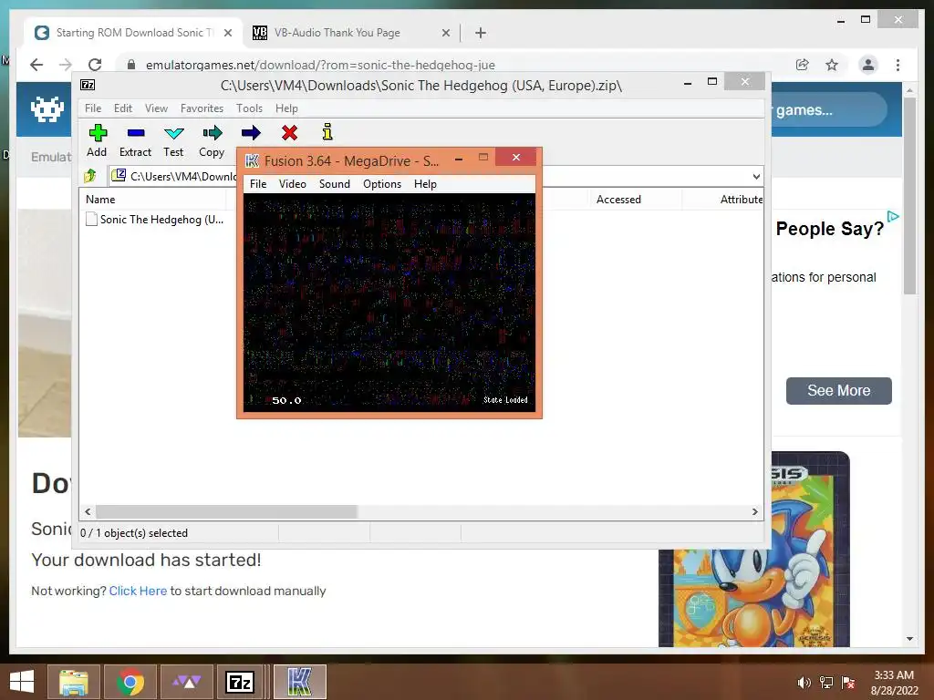Click the left arrow of 7-Zip horizontal scrollbar
The image size is (934, 700).
88,511
